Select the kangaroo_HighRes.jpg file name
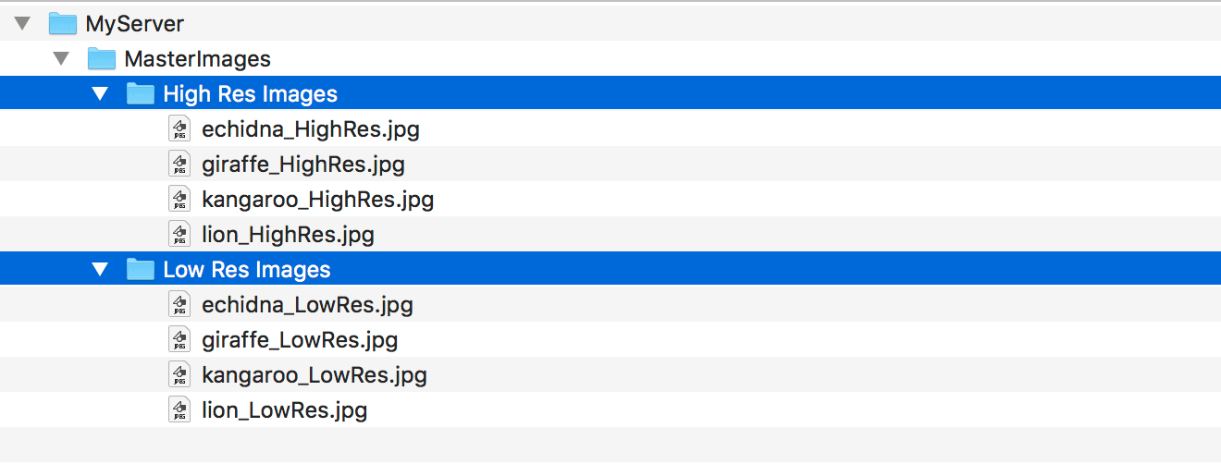 [x=317, y=200]
